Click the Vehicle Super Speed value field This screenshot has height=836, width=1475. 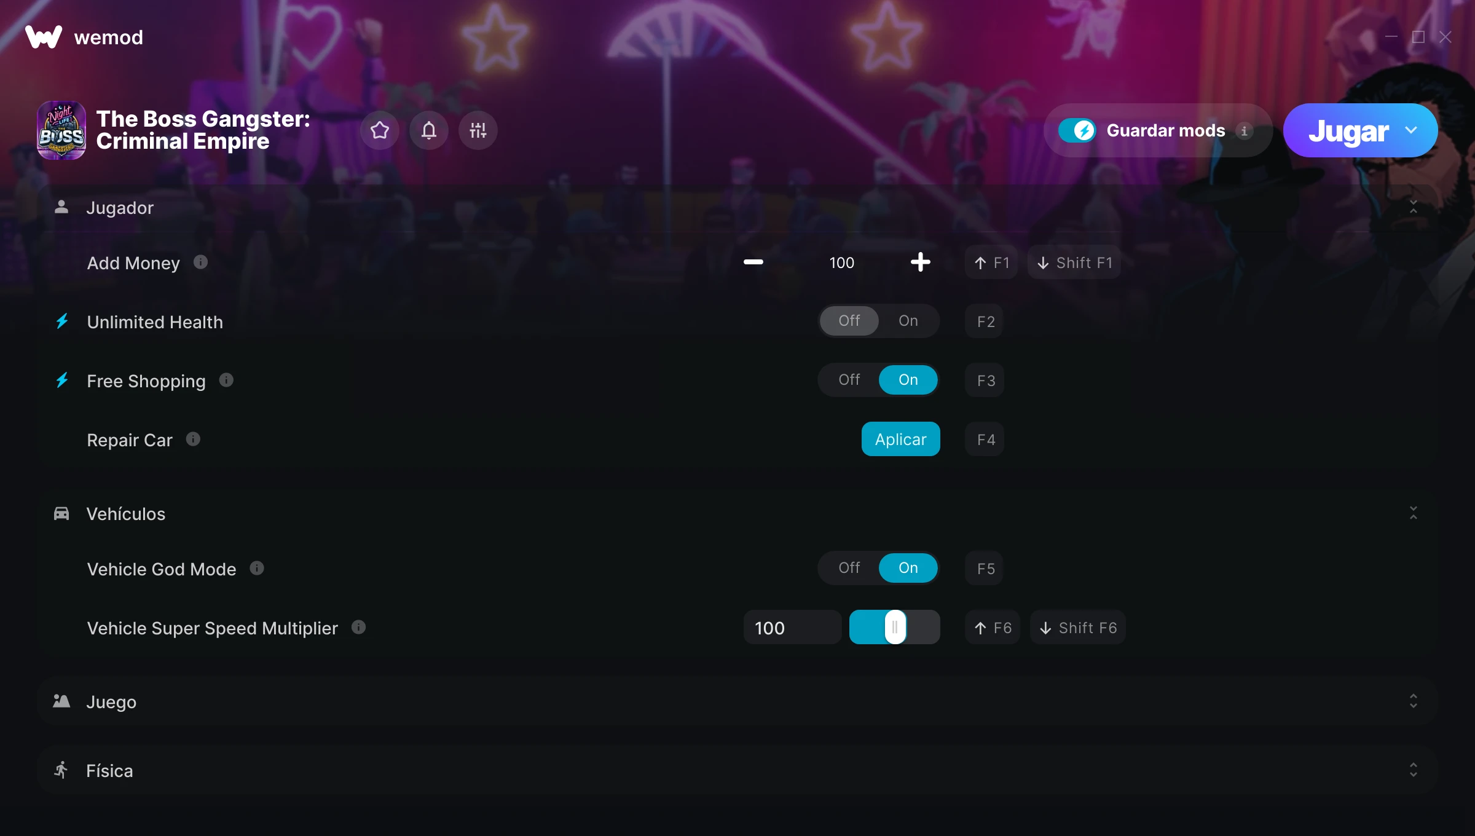793,627
